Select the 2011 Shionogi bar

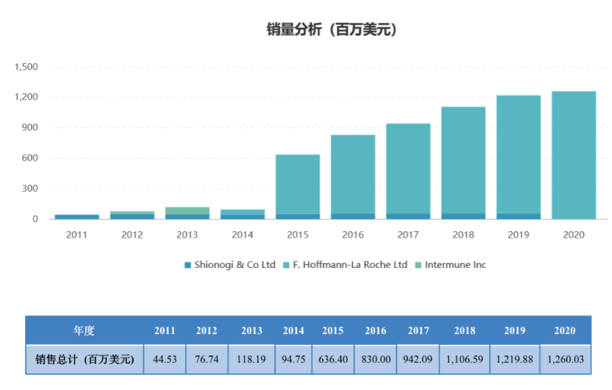point(77,216)
